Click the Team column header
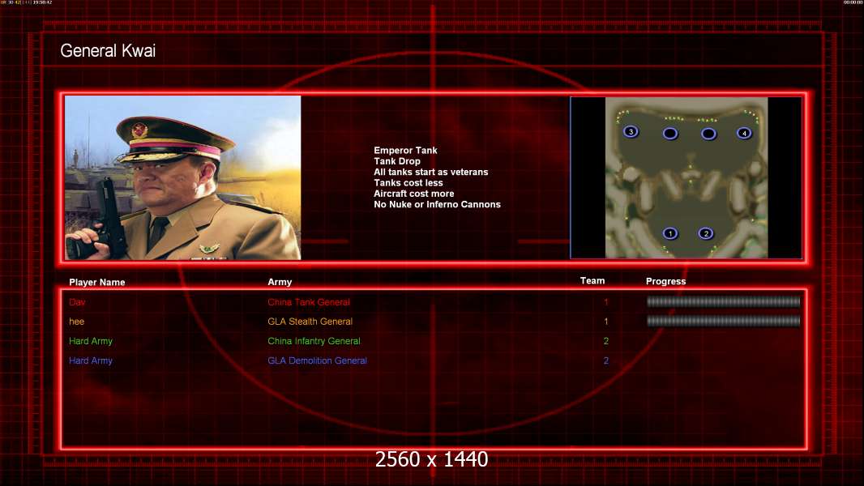The image size is (864, 486). (592, 281)
